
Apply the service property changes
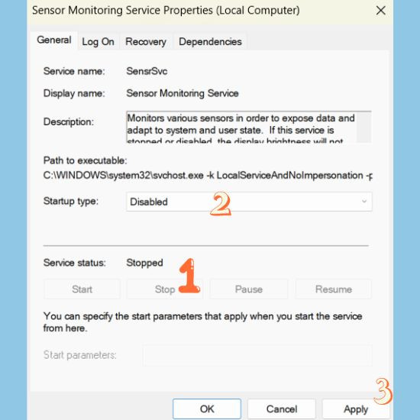[x=356, y=409]
